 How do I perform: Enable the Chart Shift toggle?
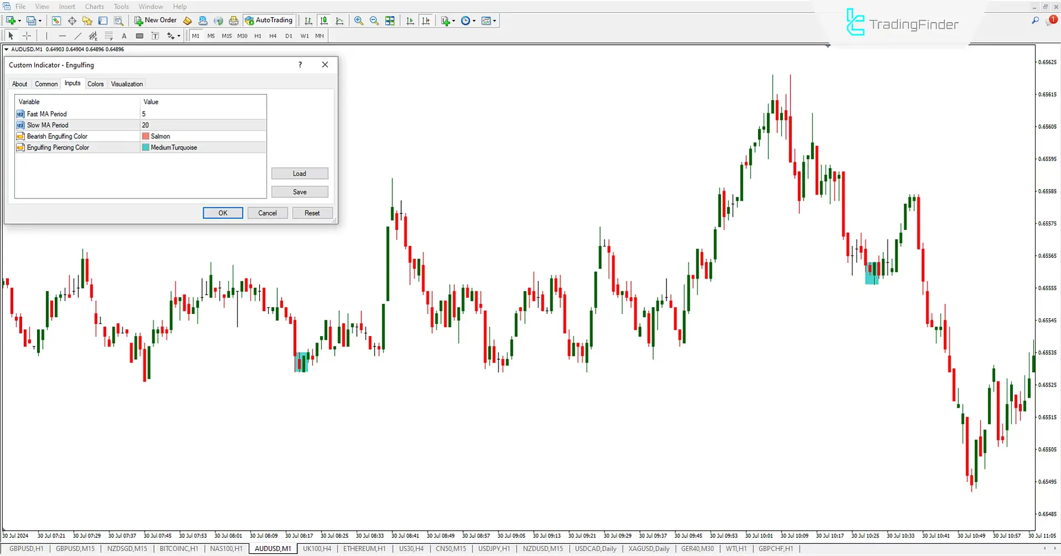426,20
